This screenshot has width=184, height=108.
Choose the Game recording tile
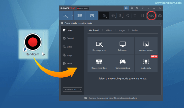coord(122,64)
